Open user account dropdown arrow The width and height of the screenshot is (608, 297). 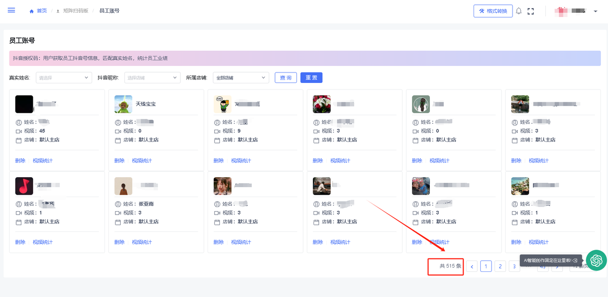[x=596, y=11]
